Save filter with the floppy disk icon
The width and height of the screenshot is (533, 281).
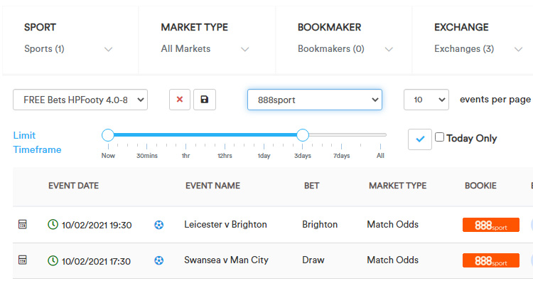click(204, 100)
